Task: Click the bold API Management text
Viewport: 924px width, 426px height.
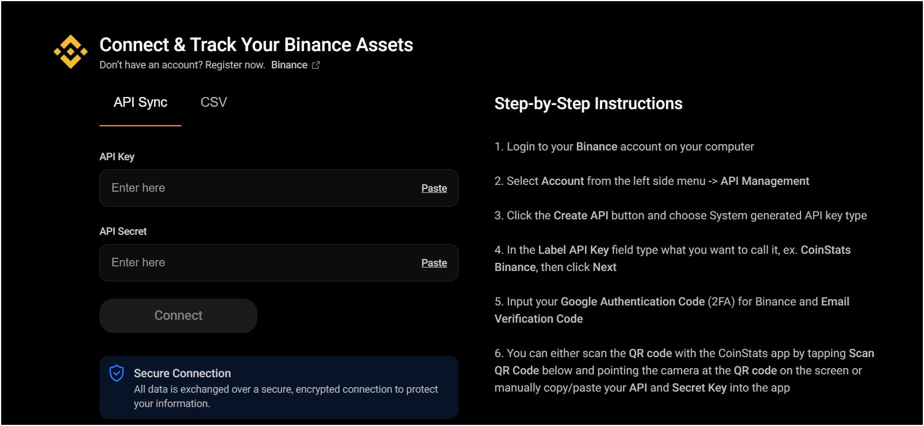Action: (765, 181)
